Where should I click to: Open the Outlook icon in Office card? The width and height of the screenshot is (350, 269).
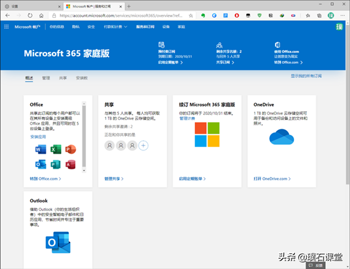click(x=41, y=165)
